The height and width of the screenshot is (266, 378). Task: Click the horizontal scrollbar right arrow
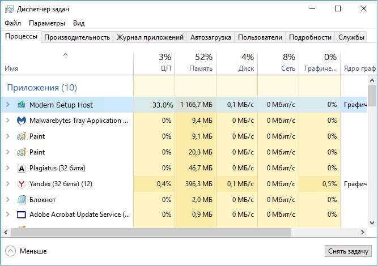pyautogui.click(x=362, y=232)
